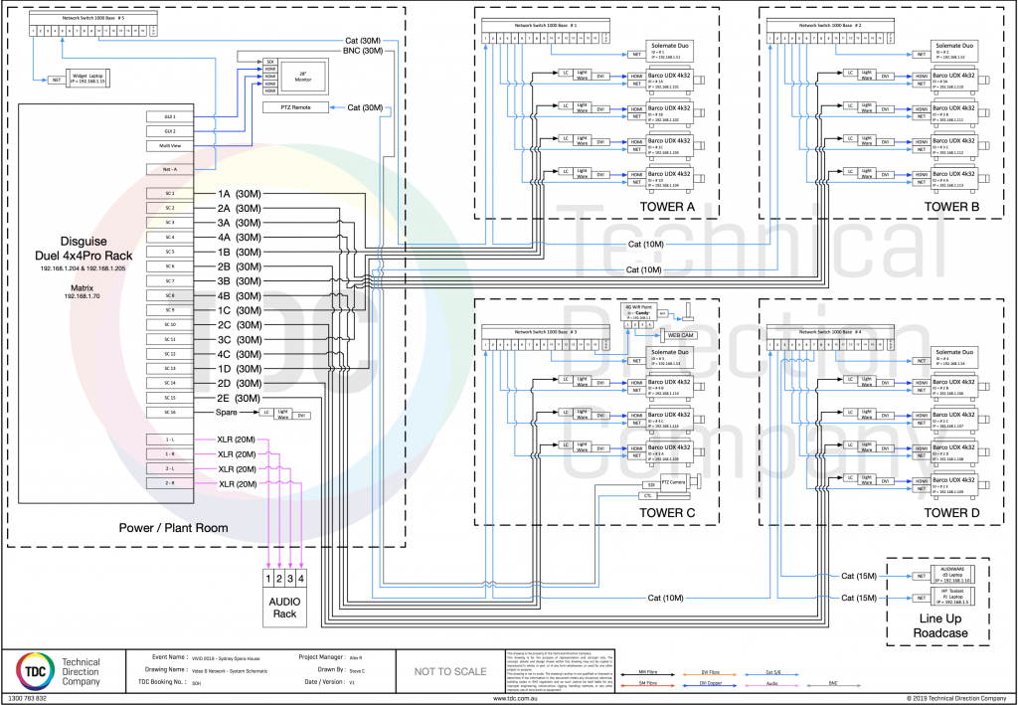
Task: Click the NOT TO SCALE text
Action: pos(450,671)
